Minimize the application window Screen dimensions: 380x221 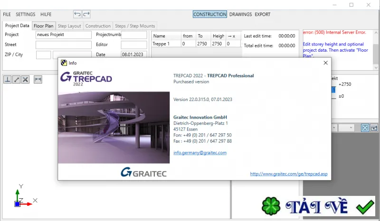click(x=335, y=5)
